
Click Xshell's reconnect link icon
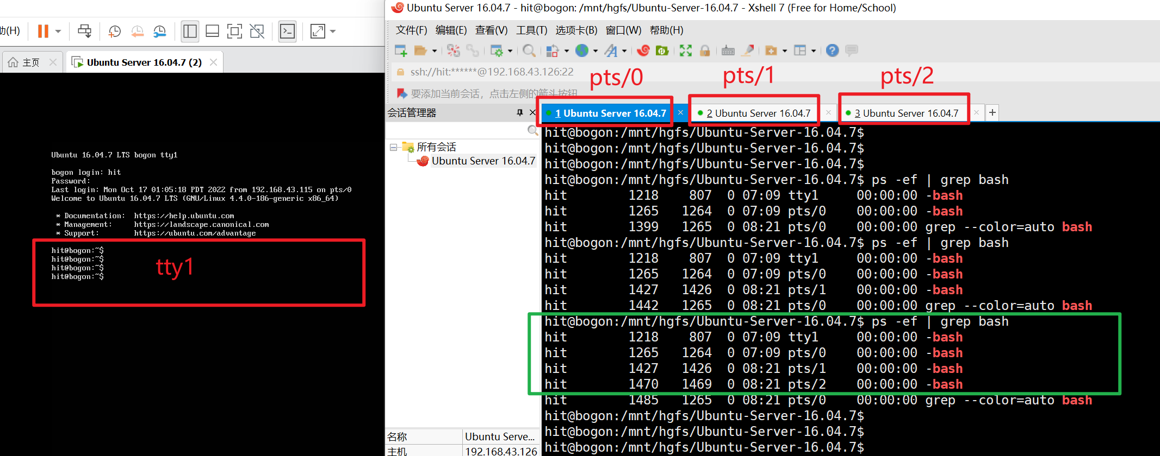[473, 50]
